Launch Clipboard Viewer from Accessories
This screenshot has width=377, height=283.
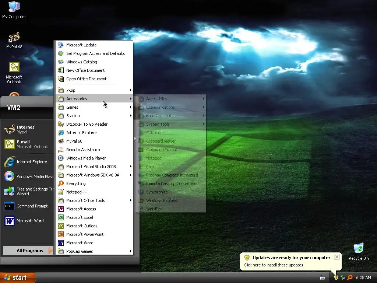click(171, 141)
